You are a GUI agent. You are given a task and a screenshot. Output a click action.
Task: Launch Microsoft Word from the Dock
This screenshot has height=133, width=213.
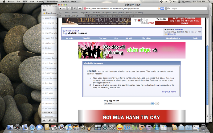pos(127,127)
